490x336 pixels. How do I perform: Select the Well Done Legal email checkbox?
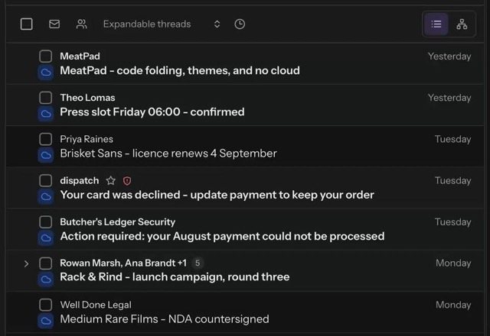coord(46,305)
